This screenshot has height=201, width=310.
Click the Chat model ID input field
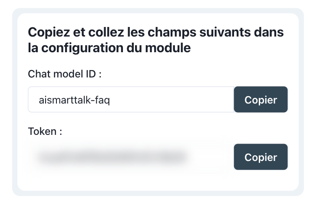(131, 100)
